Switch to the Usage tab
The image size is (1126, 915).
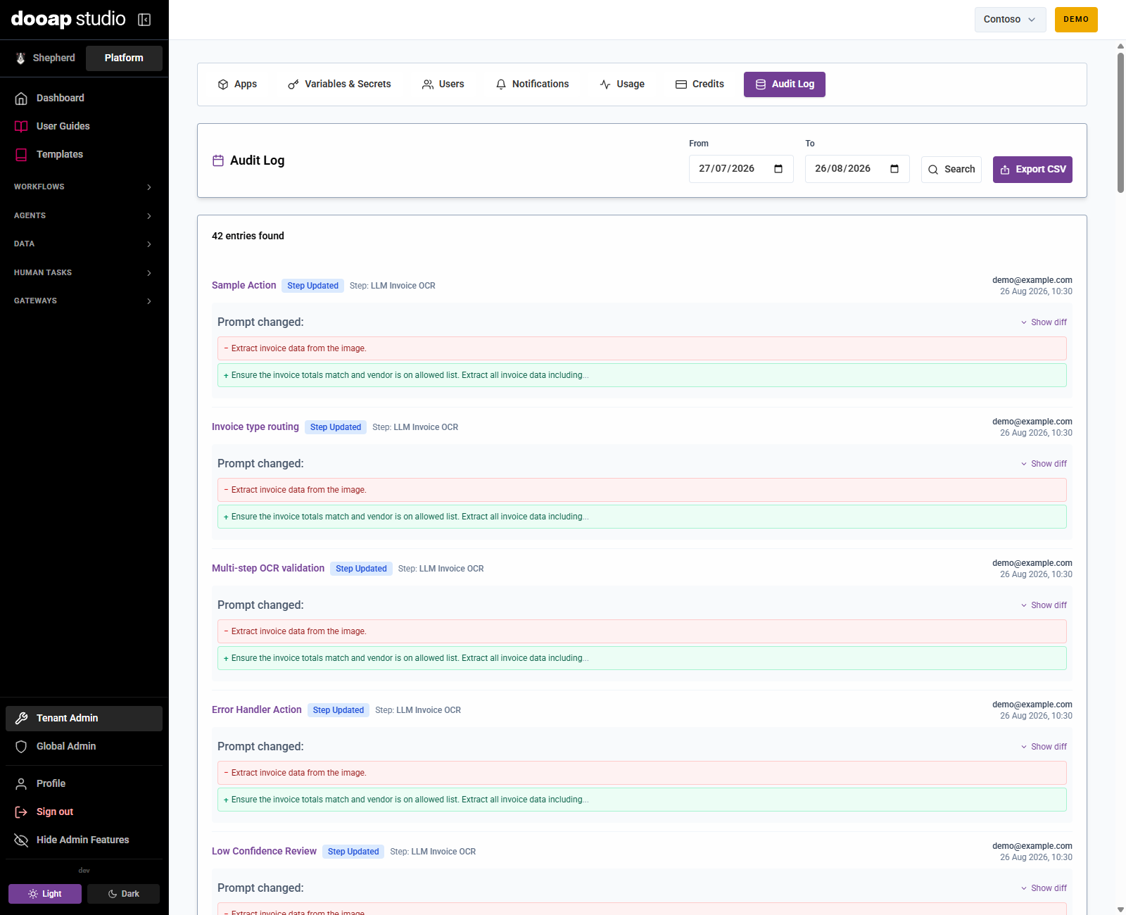coord(622,84)
